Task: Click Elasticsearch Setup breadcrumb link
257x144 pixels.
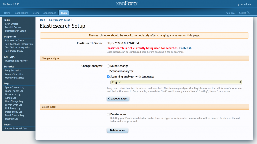Action: click(x=60, y=20)
